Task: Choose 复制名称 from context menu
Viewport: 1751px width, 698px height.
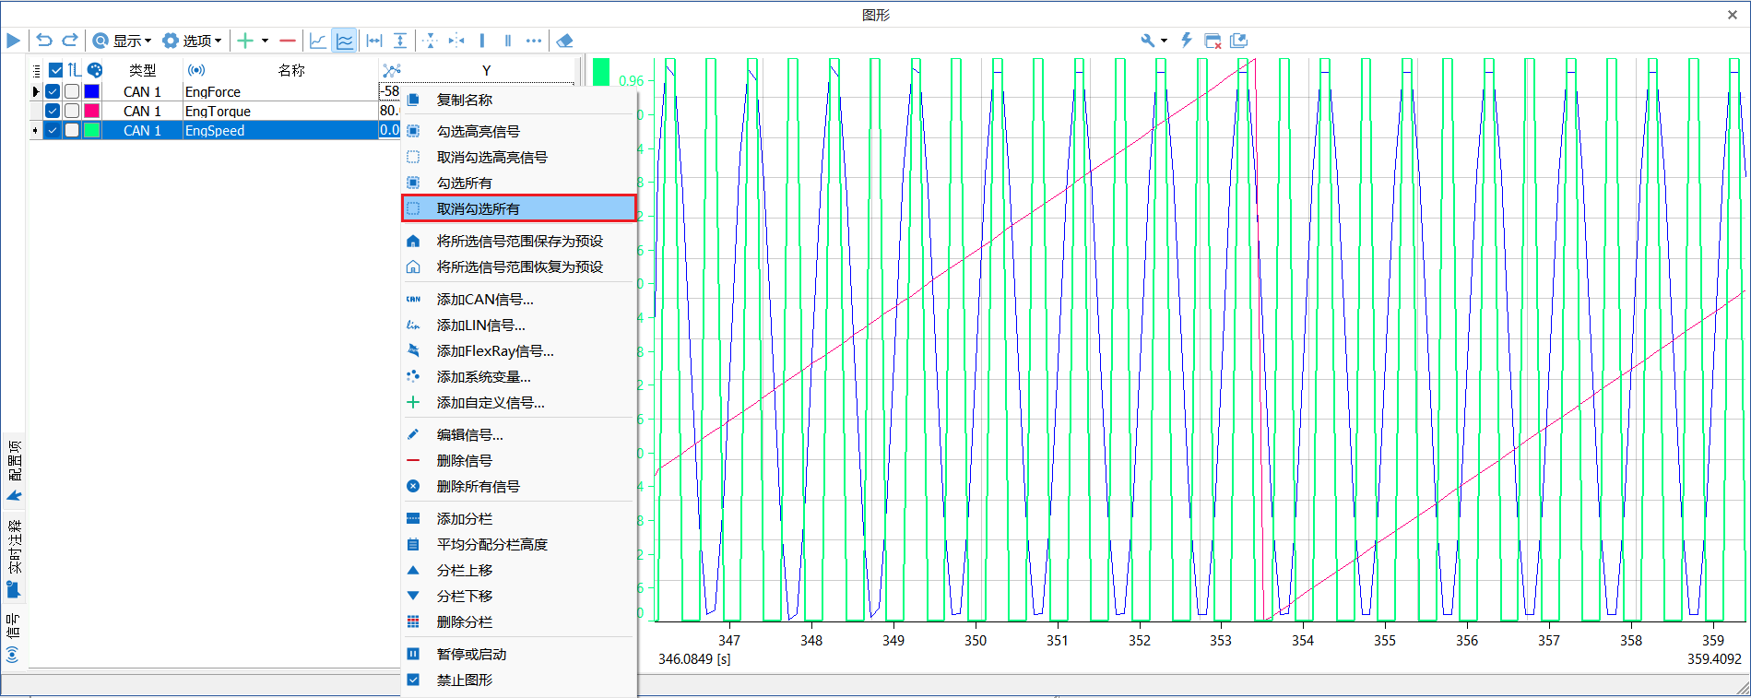Action: click(x=519, y=100)
